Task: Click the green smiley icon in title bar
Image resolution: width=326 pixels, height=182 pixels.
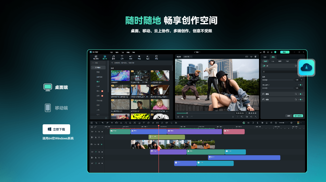Action: tap(275, 52)
